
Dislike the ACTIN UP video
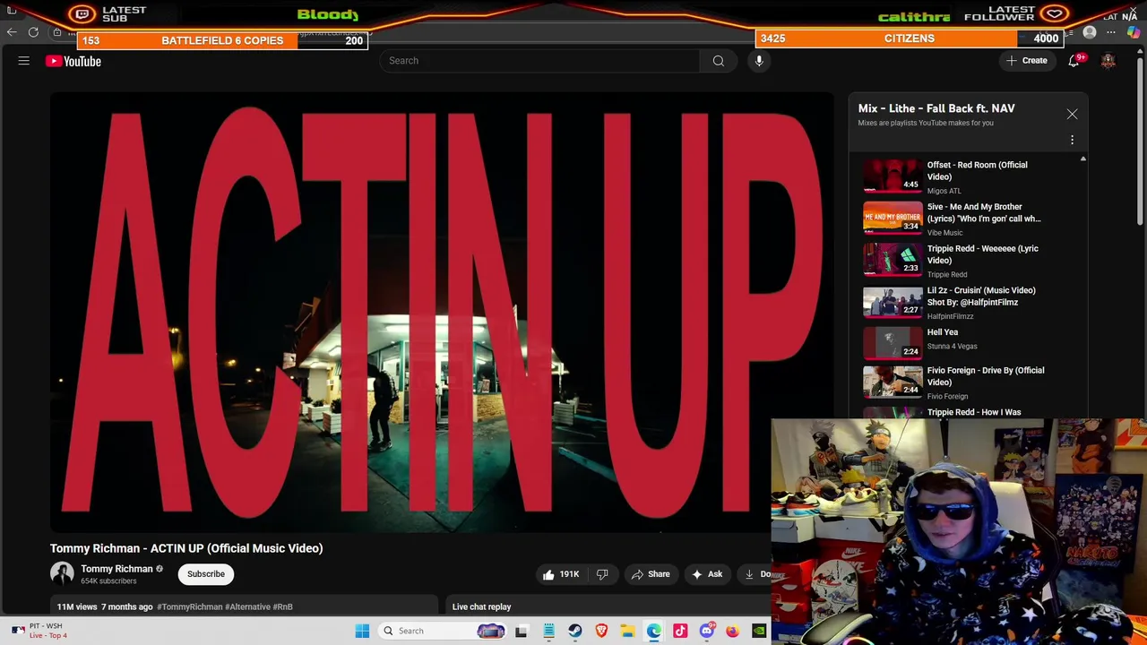pos(602,574)
